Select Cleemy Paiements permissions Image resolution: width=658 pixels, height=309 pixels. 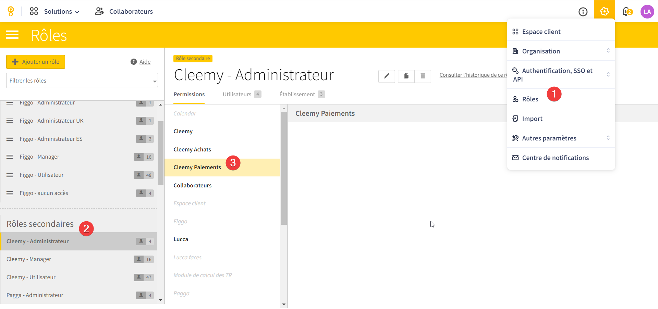(x=222, y=168)
